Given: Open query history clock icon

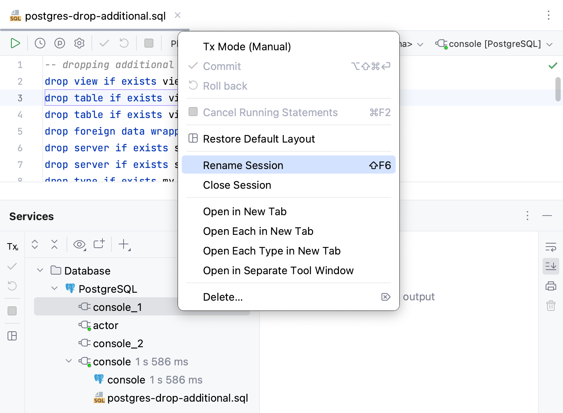Looking at the screenshot, I should [40, 43].
